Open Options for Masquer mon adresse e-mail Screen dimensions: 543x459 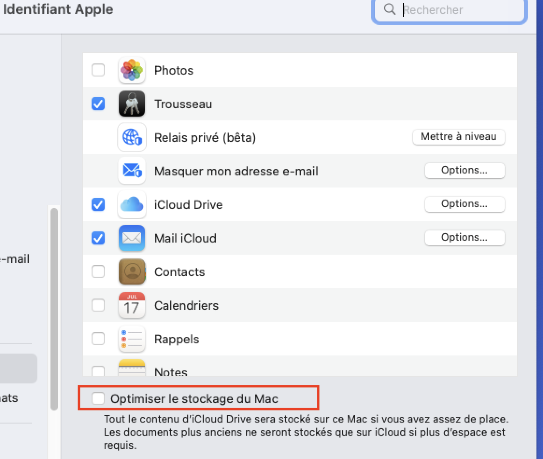[x=464, y=170]
